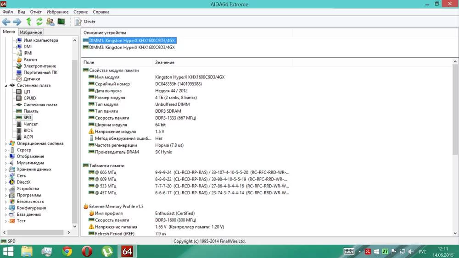This screenshot has width=459, height=258.
Task: Collapse the Системная плата tree node
Action: tap(6, 86)
